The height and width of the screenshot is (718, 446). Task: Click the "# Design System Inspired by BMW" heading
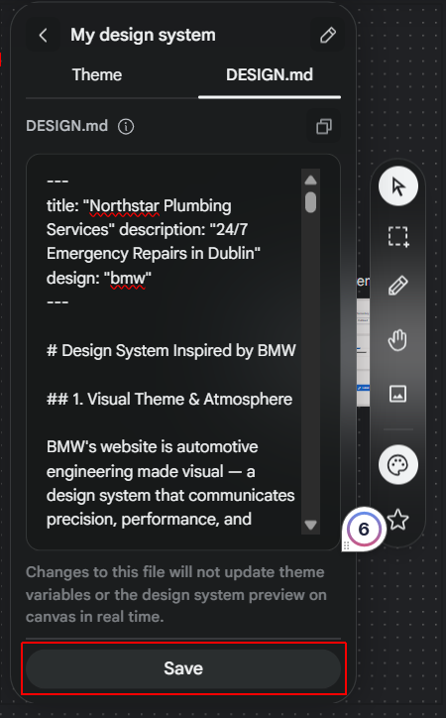[171, 351]
